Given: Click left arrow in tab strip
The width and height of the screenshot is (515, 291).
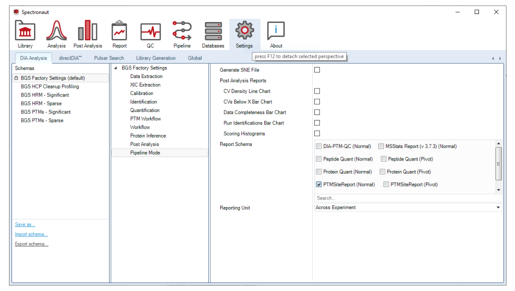Looking at the screenshot, I should 492,58.
